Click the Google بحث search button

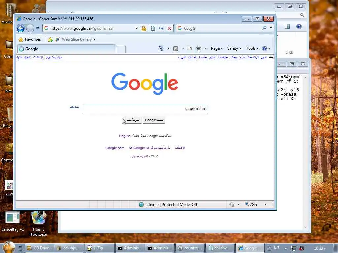click(x=154, y=120)
